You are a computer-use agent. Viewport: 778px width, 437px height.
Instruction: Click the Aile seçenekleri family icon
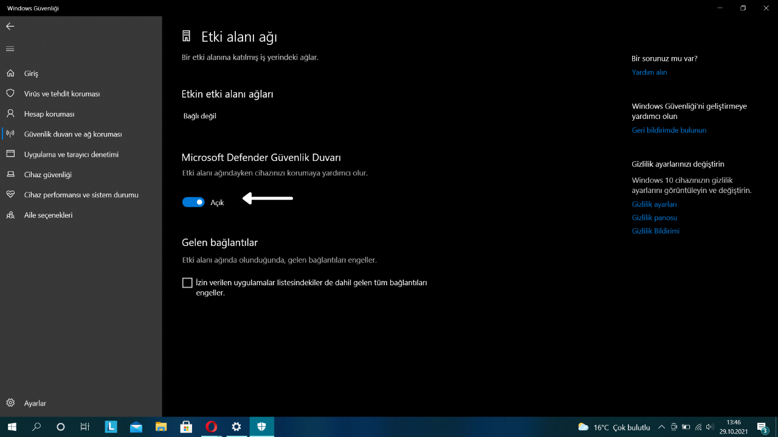coord(10,215)
